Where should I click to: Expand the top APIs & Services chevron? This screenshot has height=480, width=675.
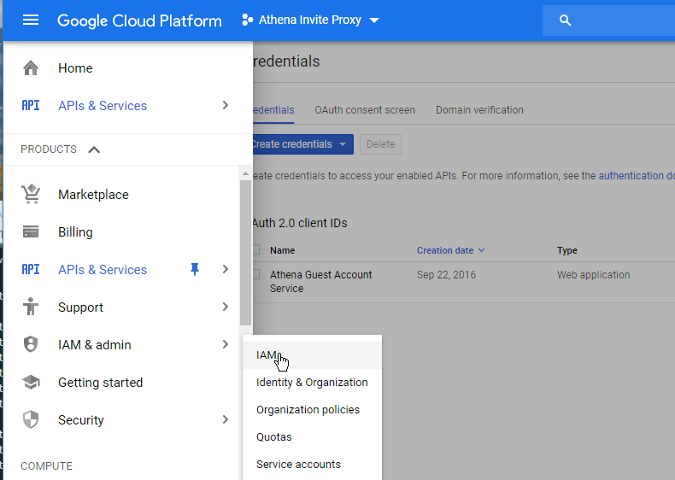(x=226, y=105)
